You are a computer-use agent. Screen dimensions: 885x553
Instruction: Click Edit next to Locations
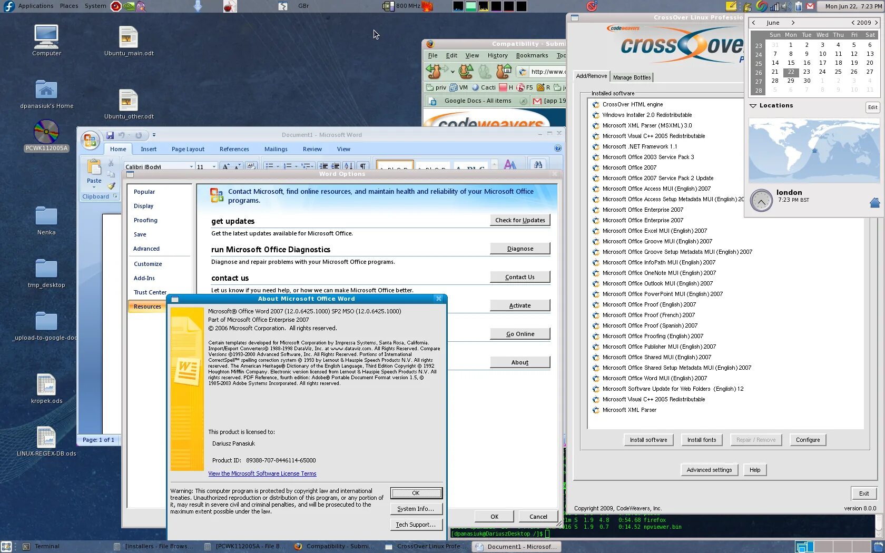tap(873, 107)
